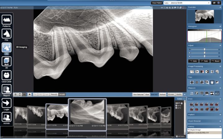Image resolution: width=223 pixels, height=139 pixels.
Task: Toggle the single image layout button
Action: pos(20,95)
